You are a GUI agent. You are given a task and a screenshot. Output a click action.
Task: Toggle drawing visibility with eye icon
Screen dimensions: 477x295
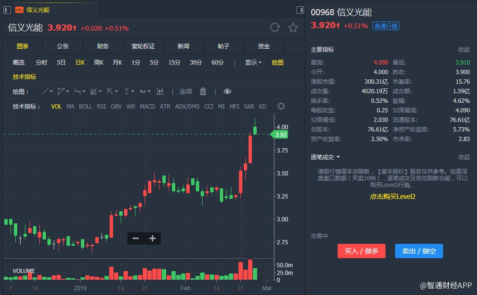pyautogui.click(x=227, y=91)
